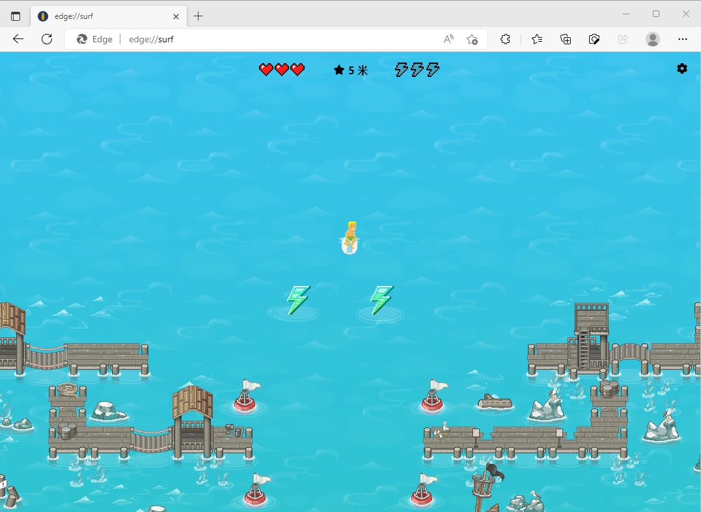701x512 pixels.
Task: View site information via Edge icon
Action: point(94,39)
